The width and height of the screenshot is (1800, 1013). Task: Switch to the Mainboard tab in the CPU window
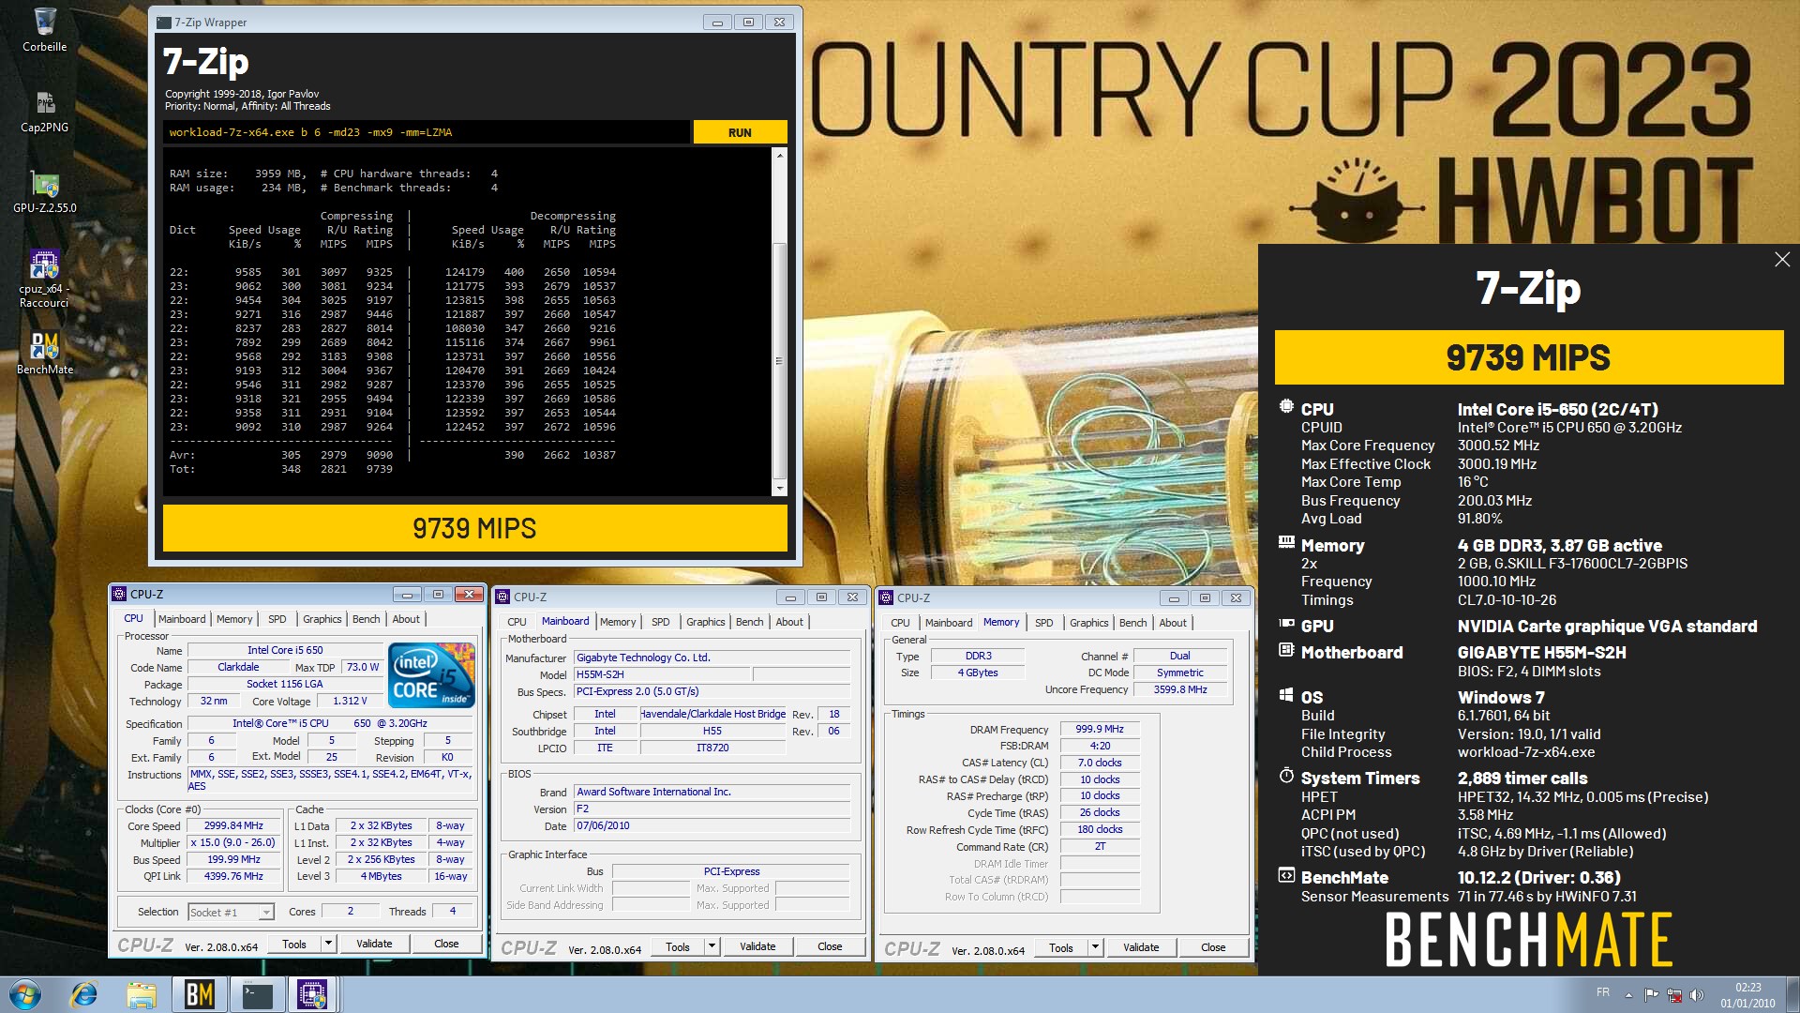[182, 619]
